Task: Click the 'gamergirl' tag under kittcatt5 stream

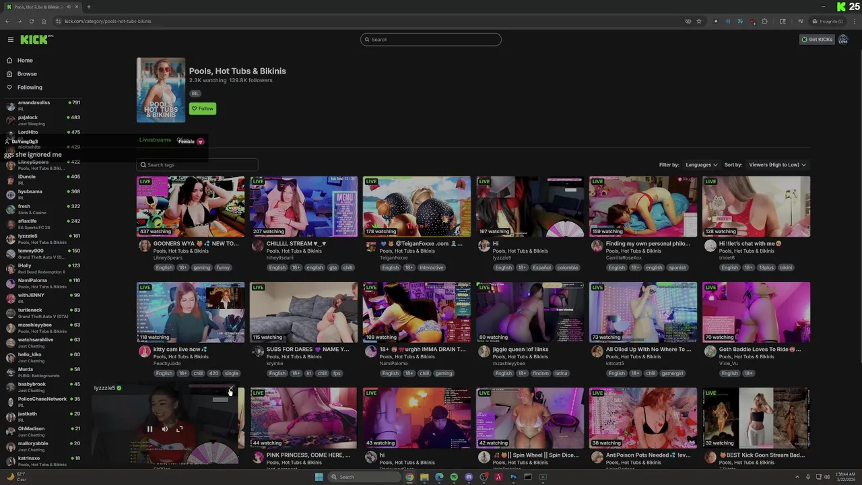Action: pyautogui.click(x=672, y=373)
